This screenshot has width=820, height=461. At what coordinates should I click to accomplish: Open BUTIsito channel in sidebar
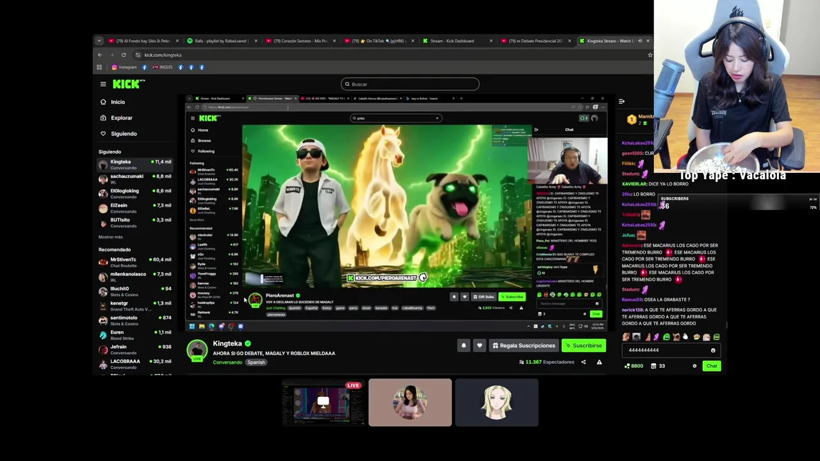(x=135, y=222)
